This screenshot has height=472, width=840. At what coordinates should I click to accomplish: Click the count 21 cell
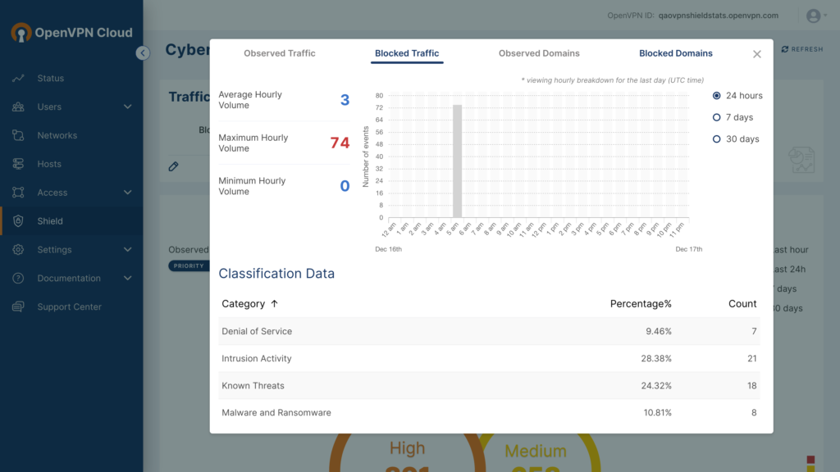[751, 359]
